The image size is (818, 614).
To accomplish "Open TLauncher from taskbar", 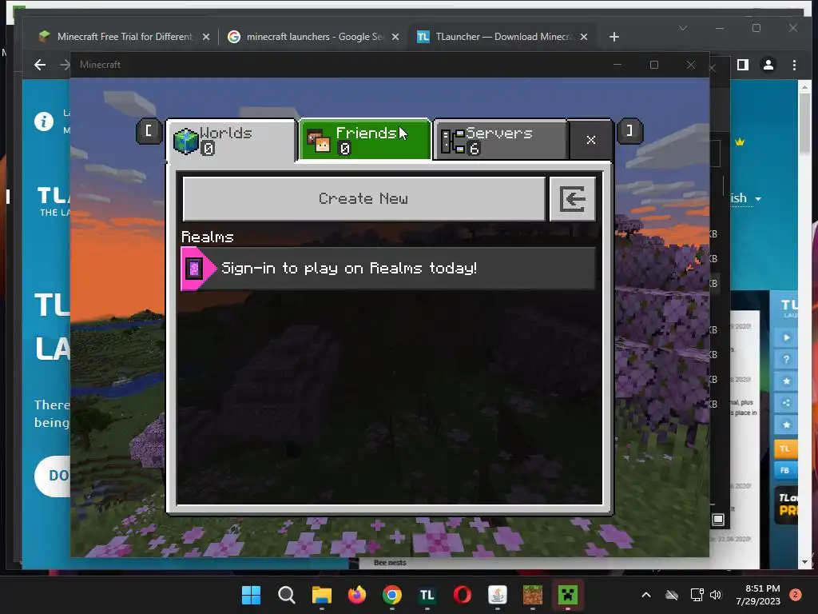I will (427, 595).
